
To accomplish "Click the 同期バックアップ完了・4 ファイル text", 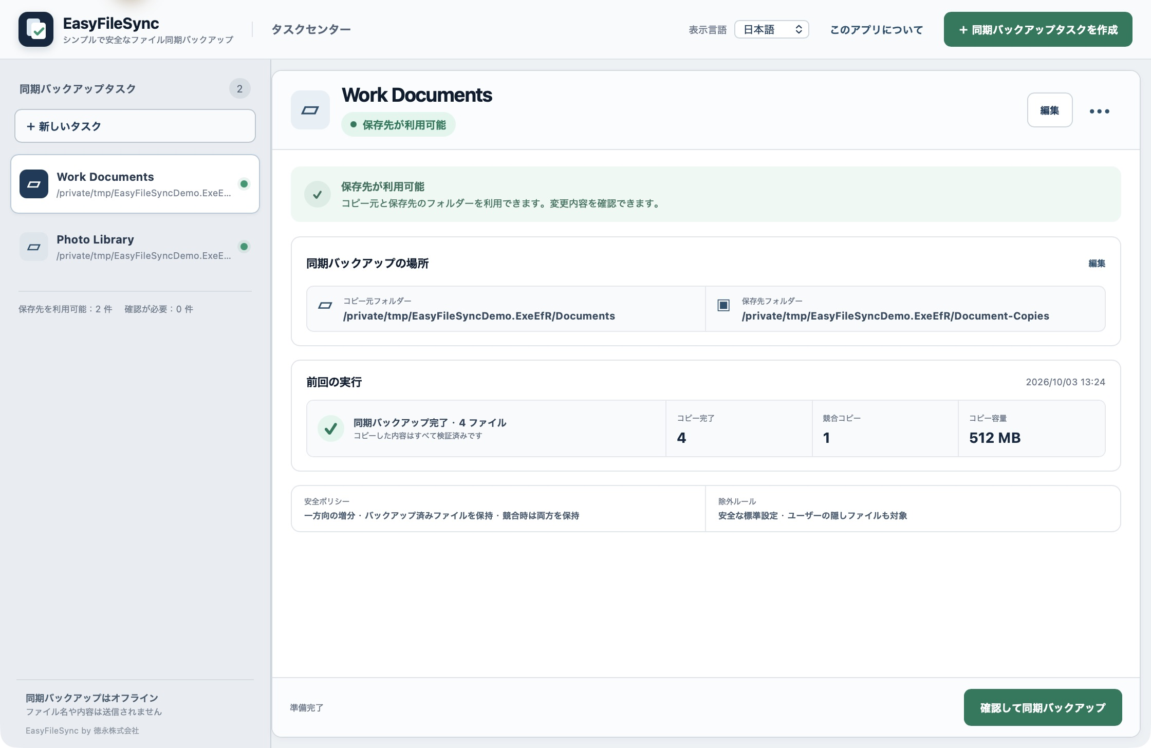I will point(430,423).
